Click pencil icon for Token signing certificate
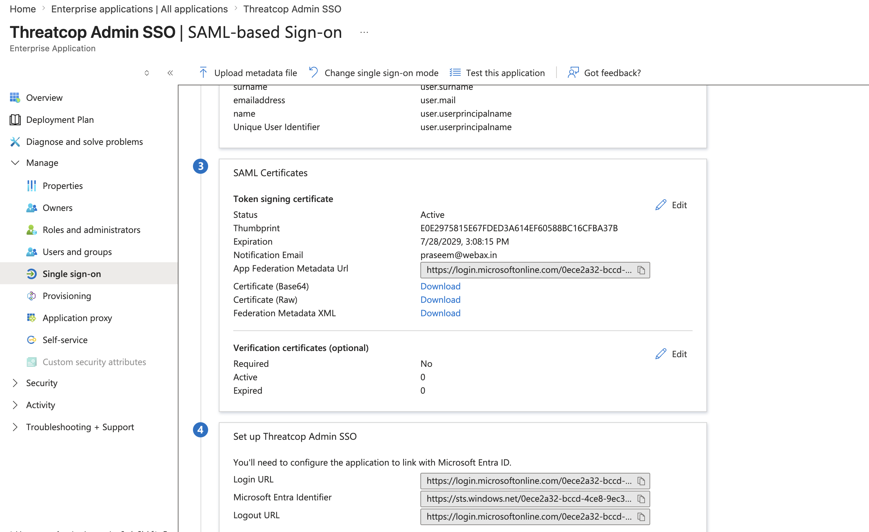This screenshot has width=869, height=532. pyautogui.click(x=661, y=205)
